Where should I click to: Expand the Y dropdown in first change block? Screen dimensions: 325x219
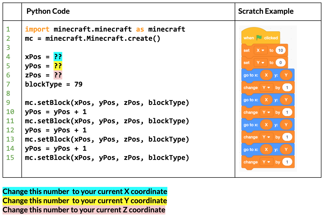[266, 87]
